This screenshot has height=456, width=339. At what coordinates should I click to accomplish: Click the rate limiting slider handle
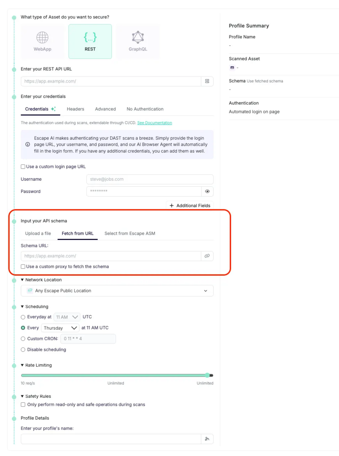tap(207, 375)
